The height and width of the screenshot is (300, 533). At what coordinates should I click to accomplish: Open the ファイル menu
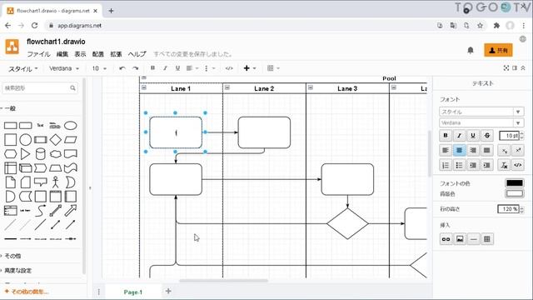tap(38, 54)
